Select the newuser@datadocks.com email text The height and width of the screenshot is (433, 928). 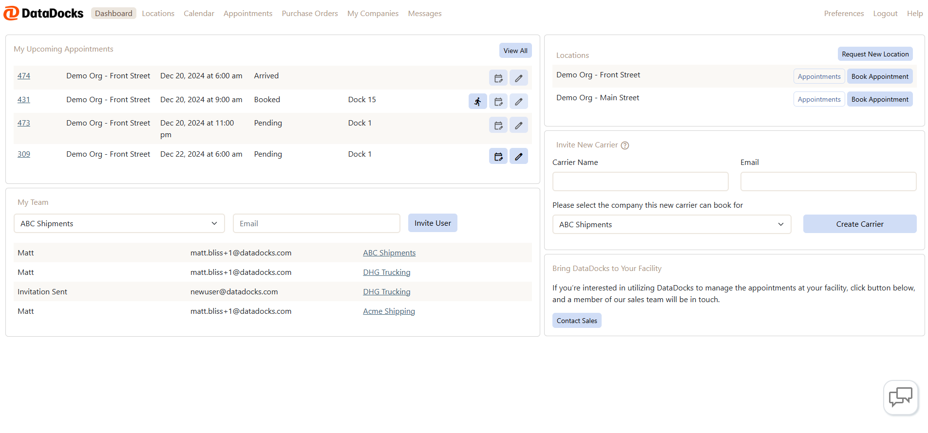click(234, 292)
